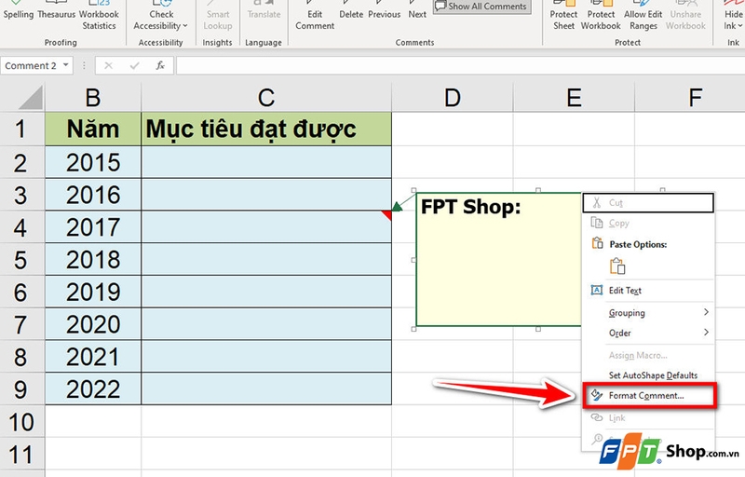Choose Assign Macro in context menu

point(648,355)
